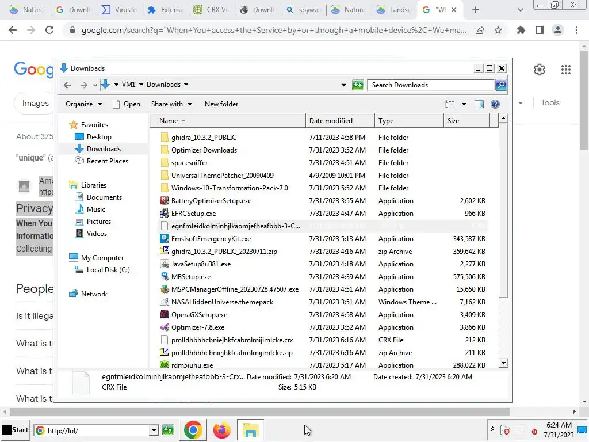
Task: Expand the VM1 breadcrumb arrow
Action: (x=141, y=85)
